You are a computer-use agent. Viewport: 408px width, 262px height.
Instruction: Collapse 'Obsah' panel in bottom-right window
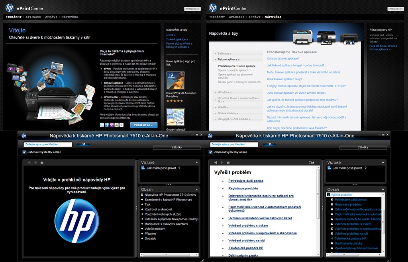pyautogui.click(x=383, y=189)
